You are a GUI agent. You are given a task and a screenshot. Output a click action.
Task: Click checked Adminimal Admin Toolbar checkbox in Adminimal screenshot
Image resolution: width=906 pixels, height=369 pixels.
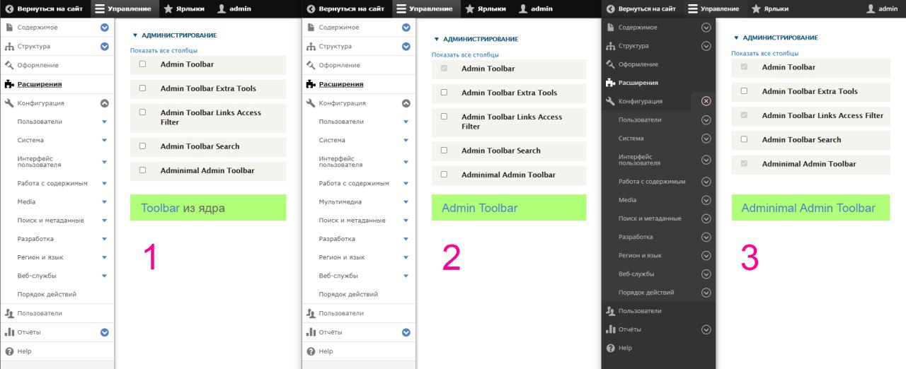pyautogui.click(x=744, y=163)
